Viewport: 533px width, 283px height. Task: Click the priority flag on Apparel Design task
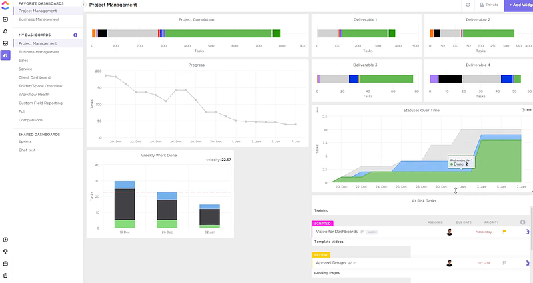504,263
